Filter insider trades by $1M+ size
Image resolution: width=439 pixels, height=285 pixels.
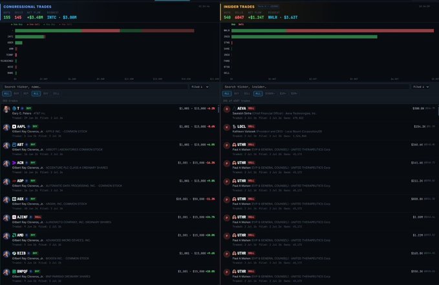(x=283, y=94)
